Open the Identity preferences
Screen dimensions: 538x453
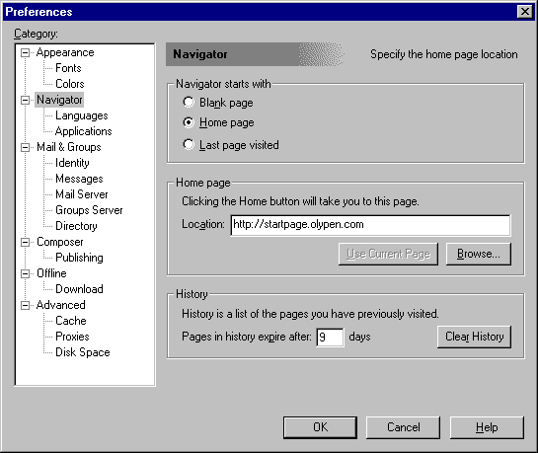pos(72,163)
